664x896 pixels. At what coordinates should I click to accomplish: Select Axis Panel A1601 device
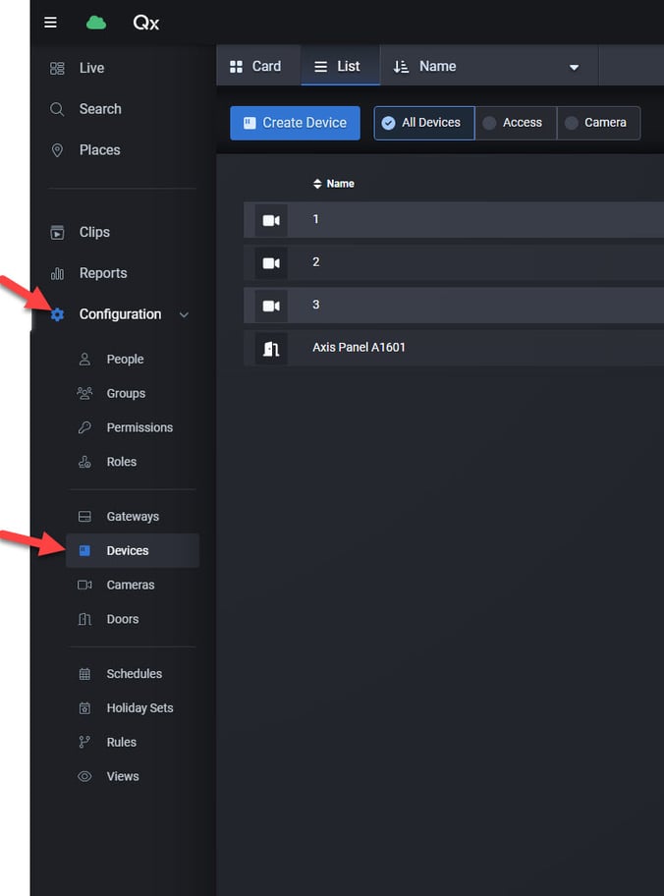pos(454,349)
